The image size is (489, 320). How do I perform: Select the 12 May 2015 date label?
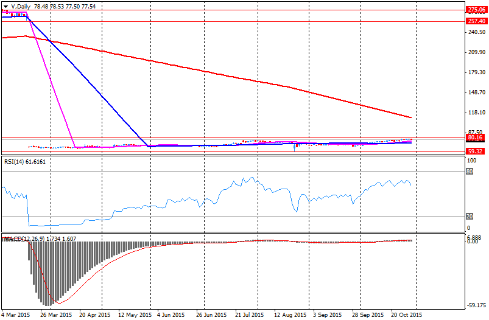click(x=135, y=315)
